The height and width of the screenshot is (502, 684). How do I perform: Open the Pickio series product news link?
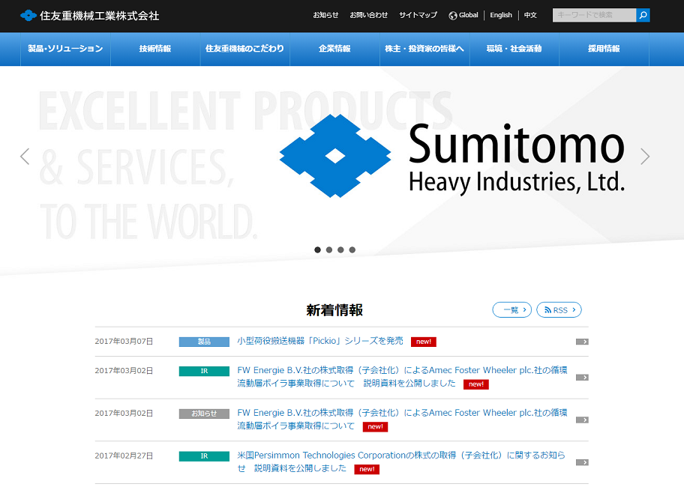(320, 341)
